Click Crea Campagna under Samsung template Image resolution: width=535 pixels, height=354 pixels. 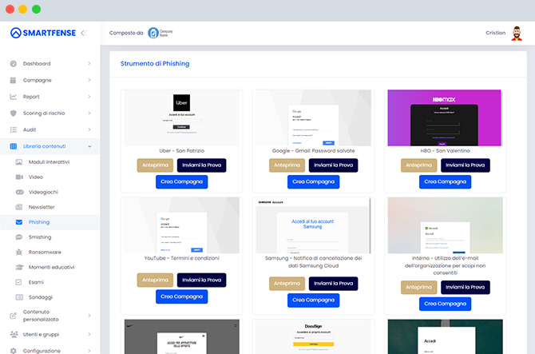point(314,300)
